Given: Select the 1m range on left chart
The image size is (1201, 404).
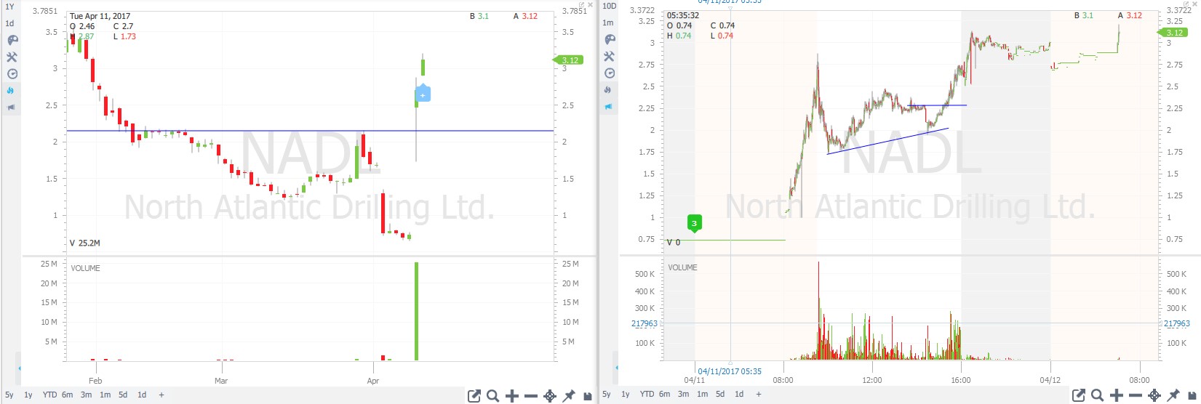Looking at the screenshot, I should coord(105,395).
